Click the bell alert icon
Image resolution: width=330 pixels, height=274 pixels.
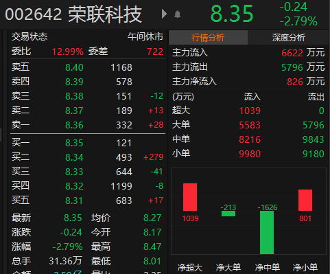[178, 14]
